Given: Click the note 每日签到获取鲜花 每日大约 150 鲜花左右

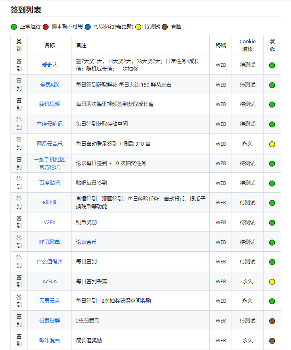Looking at the screenshot, I should 124,85.
